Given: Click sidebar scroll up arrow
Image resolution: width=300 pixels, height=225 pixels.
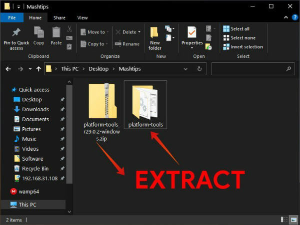Looking at the screenshot, I should (x=69, y=82).
